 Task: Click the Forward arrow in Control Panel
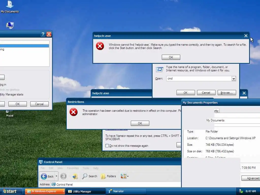click(x=63, y=176)
